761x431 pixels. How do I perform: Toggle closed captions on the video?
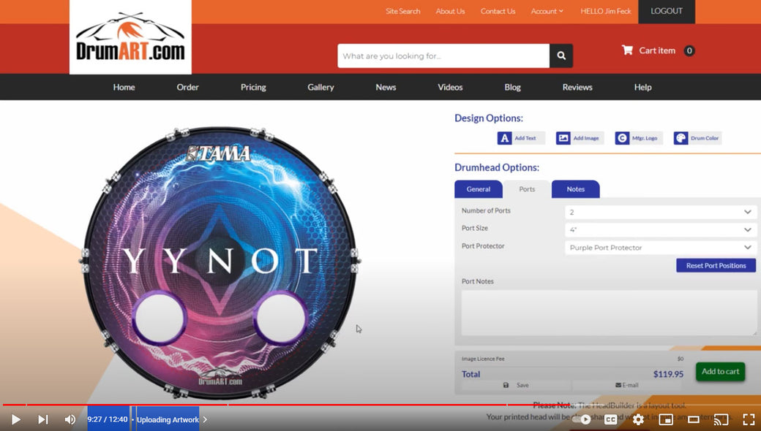pyautogui.click(x=611, y=419)
